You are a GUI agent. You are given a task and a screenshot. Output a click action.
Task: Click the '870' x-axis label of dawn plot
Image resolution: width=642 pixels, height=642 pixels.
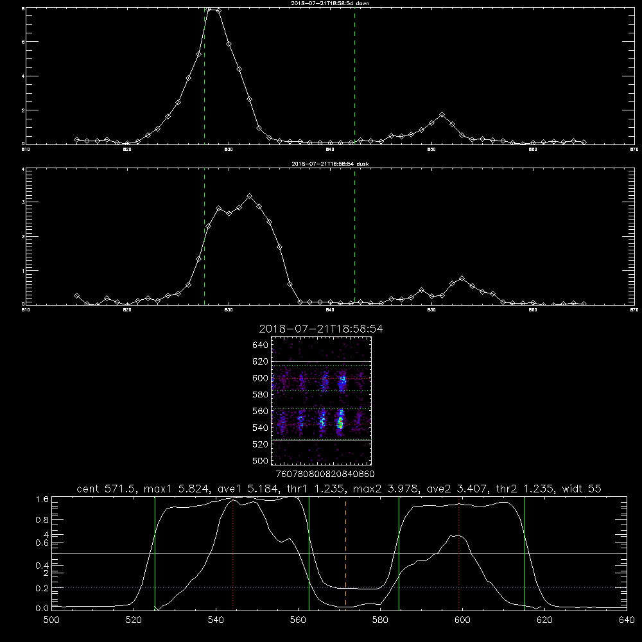click(x=634, y=150)
